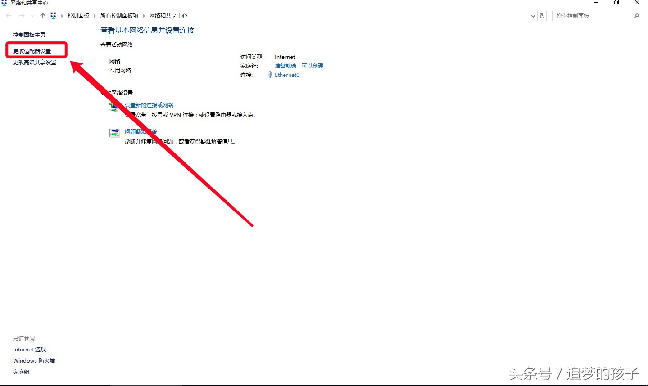Refresh the page with the refresh icon
Screen dimensions: 648x386
pyautogui.click(x=542, y=16)
